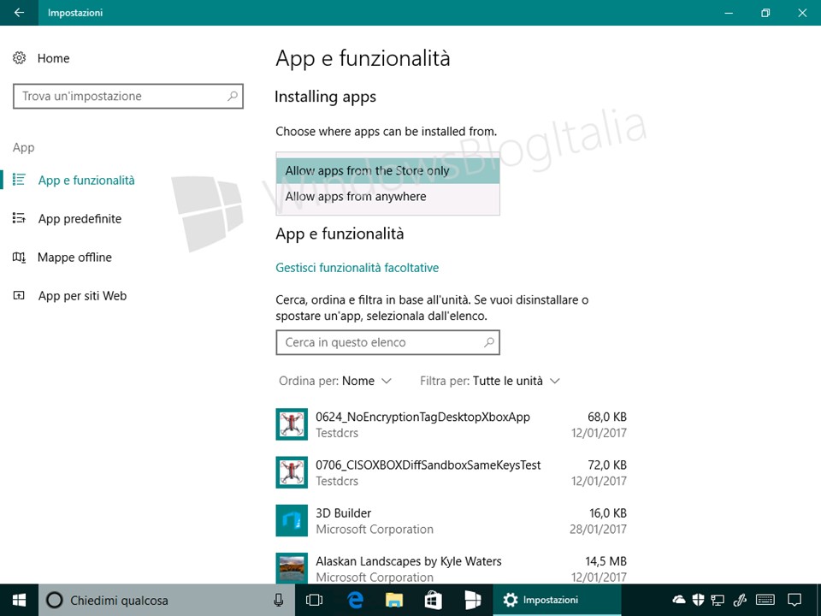The width and height of the screenshot is (821, 616).
Task: Open the Windows Start button
Action: coord(20,600)
